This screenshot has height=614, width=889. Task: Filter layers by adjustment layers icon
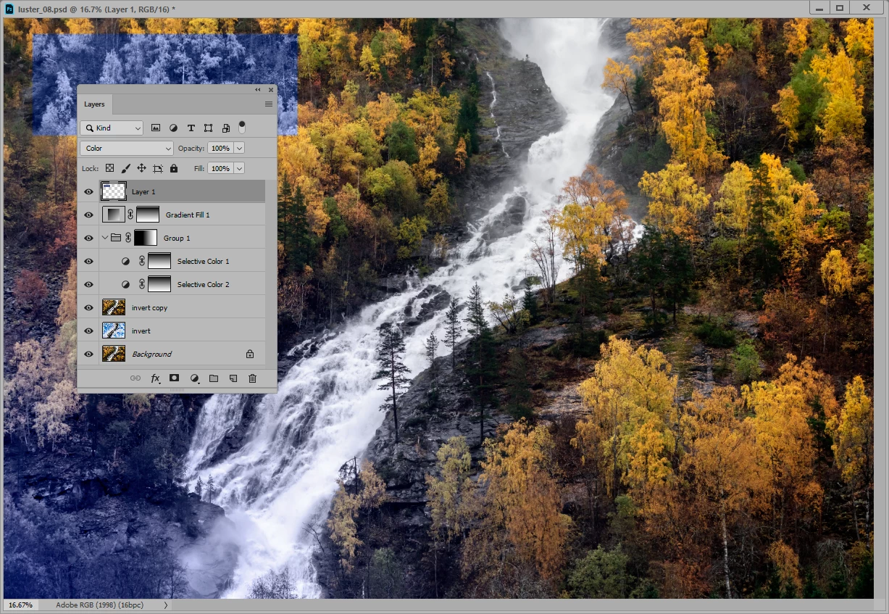174,128
